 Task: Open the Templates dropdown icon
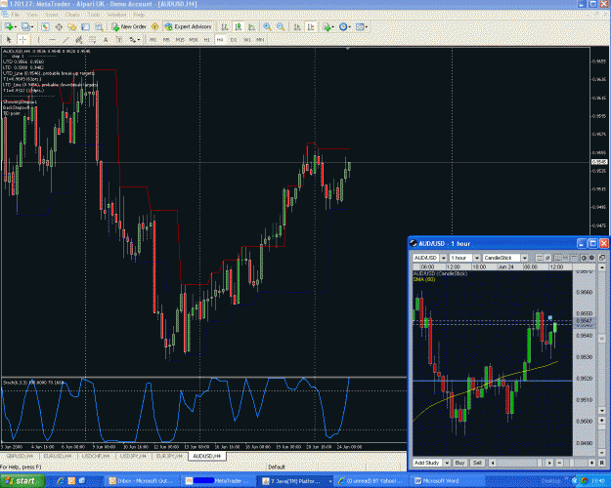click(361, 27)
